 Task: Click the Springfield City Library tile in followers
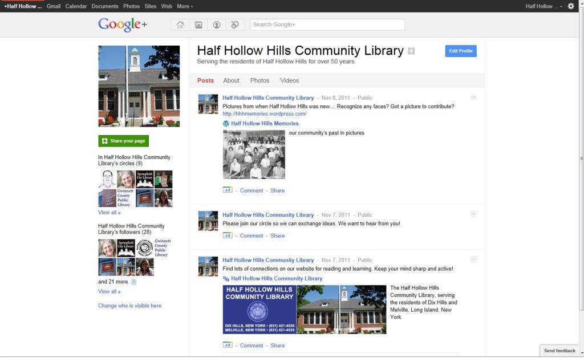point(126,248)
